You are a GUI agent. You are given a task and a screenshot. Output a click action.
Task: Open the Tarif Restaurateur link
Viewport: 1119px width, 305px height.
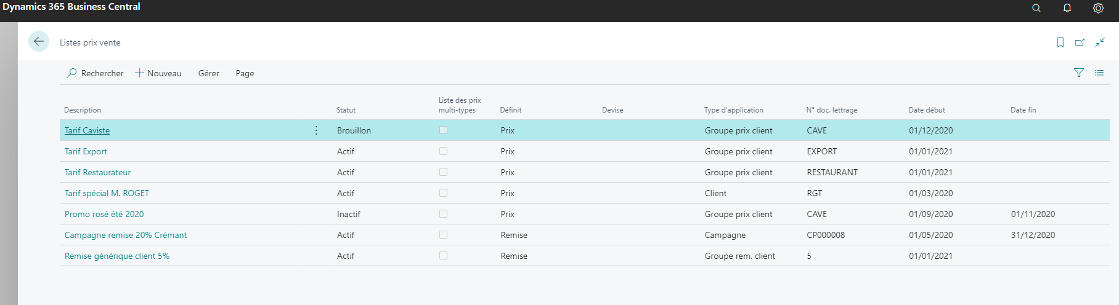point(97,172)
